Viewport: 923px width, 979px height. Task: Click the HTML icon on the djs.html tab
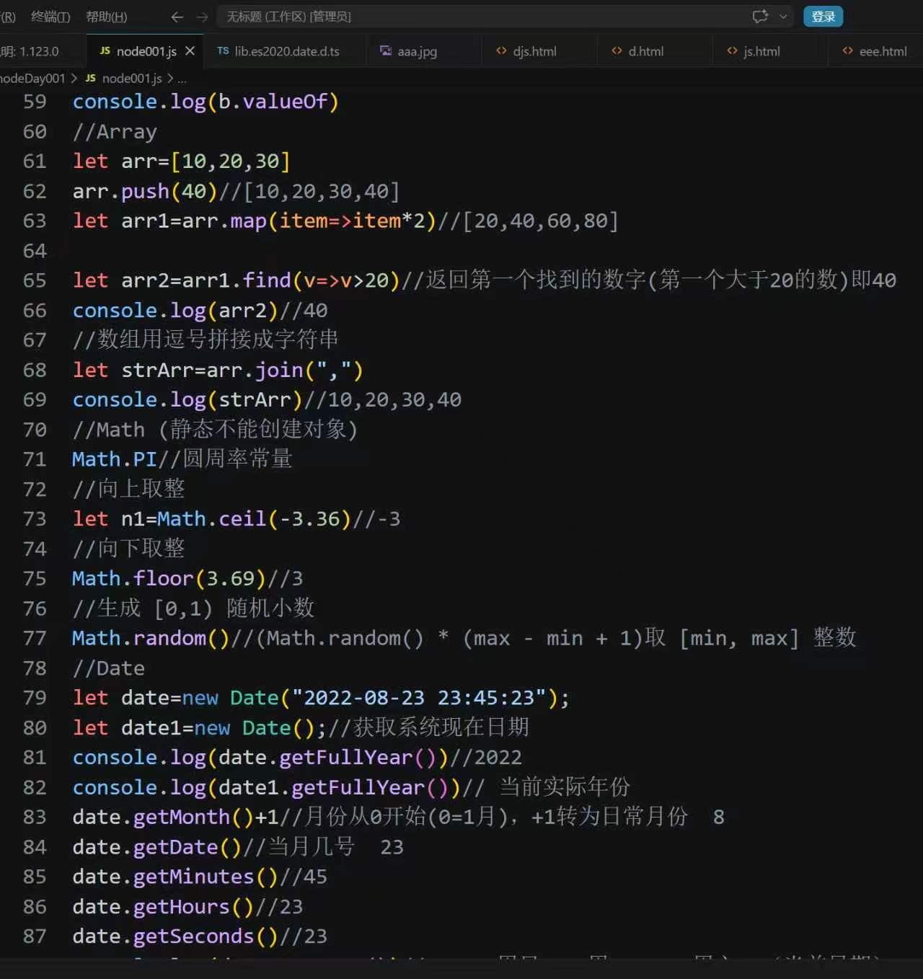point(501,51)
